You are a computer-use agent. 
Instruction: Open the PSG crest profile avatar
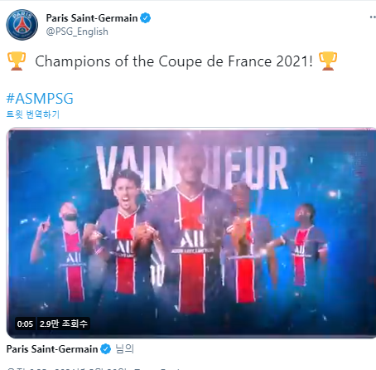pos(22,25)
